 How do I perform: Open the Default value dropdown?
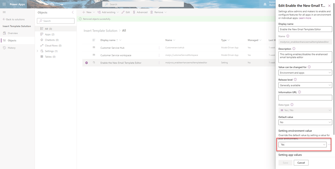pyautogui.click(x=305, y=122)
